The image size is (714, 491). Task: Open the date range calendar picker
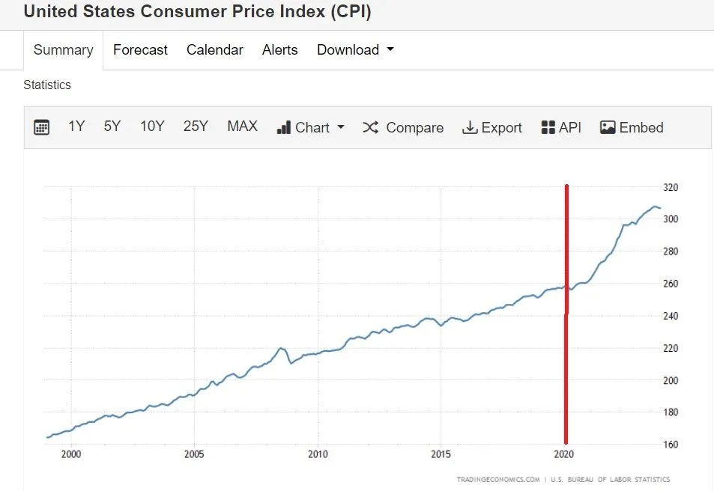(41, 126)
